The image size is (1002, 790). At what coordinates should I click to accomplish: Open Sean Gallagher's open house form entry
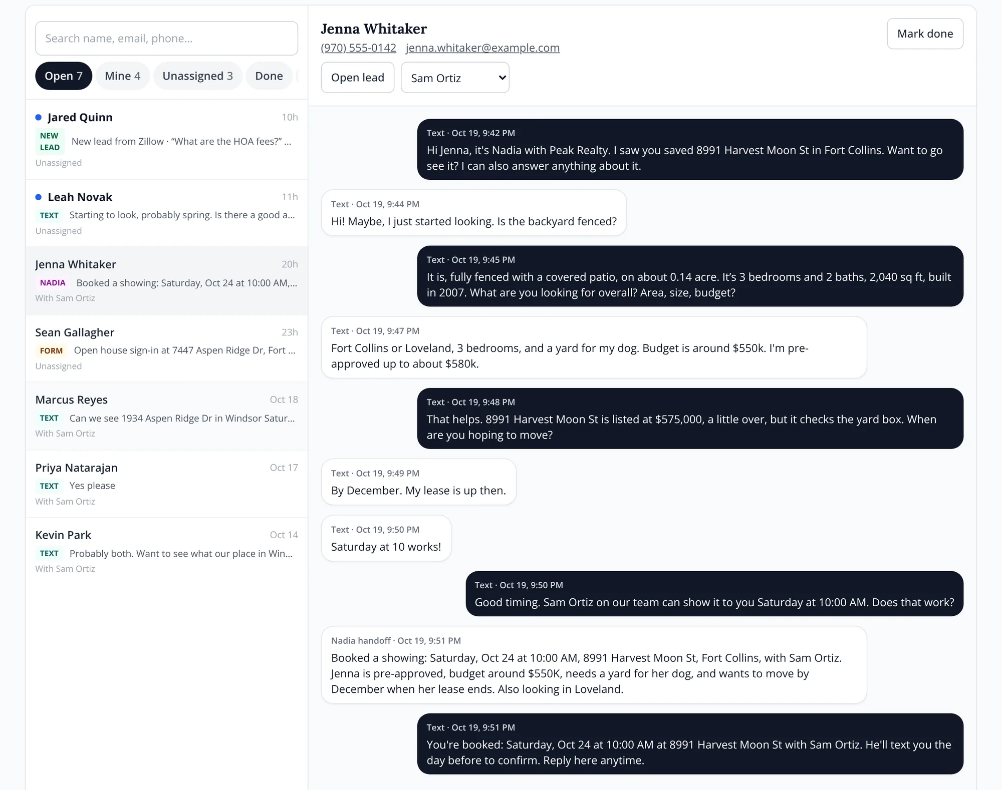click(167, 348)
